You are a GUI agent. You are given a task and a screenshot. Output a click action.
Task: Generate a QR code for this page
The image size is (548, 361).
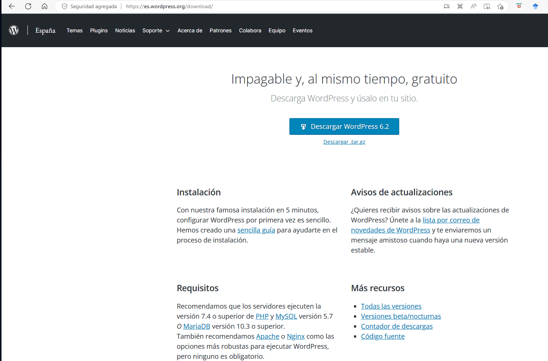point(460,6)
